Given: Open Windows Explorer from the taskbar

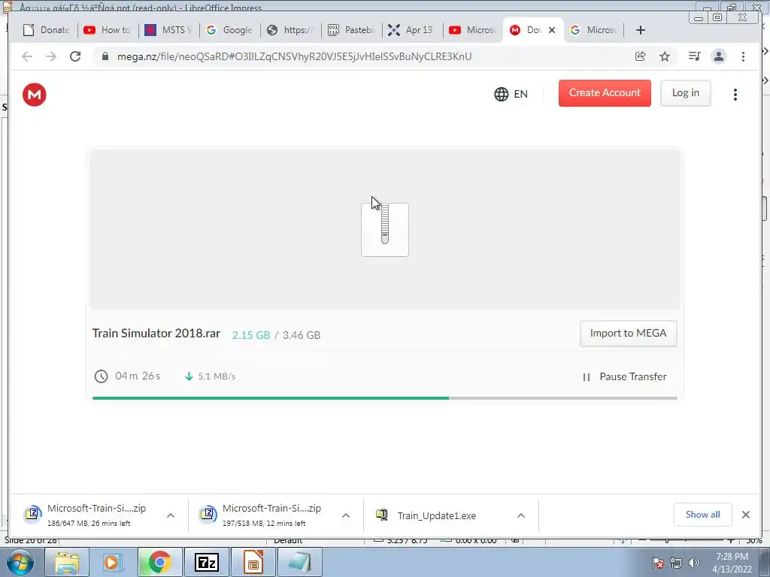Looking at the screenshot, I should (x=67, y=562).
